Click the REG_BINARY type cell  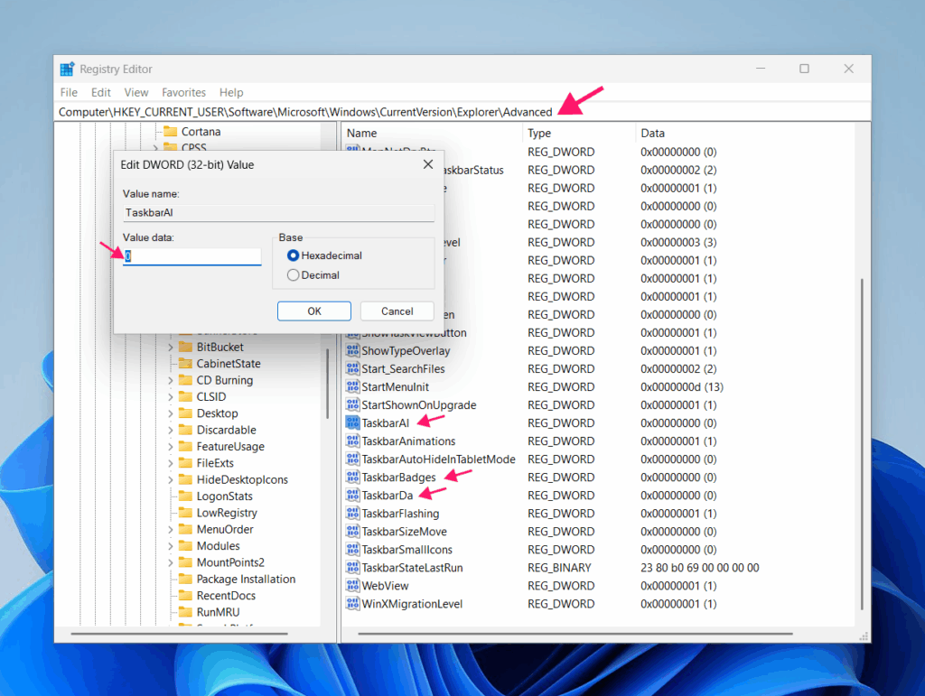click(x=559, y=568)
